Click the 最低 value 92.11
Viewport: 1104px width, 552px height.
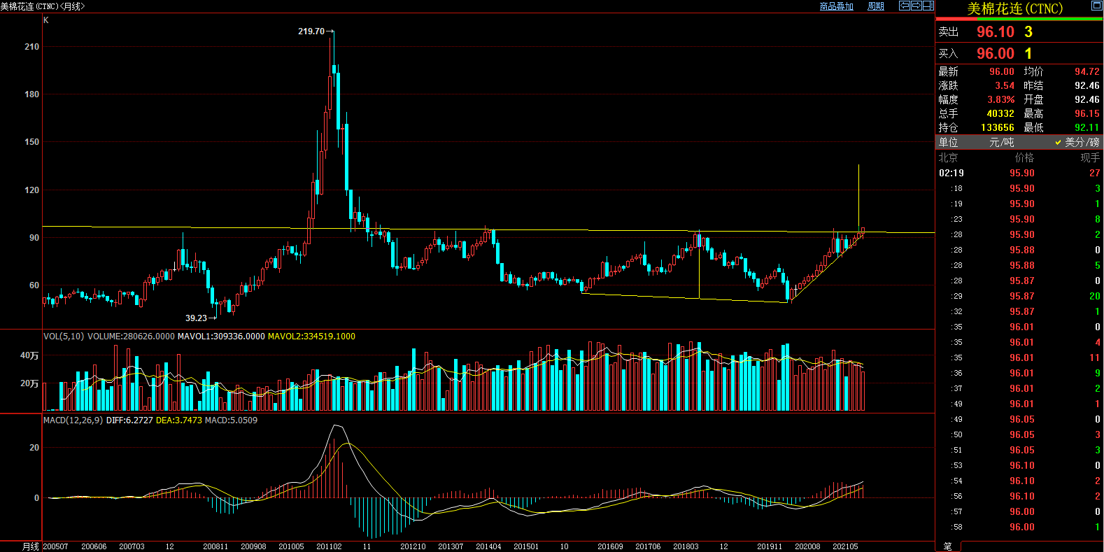pos(1087,127)
